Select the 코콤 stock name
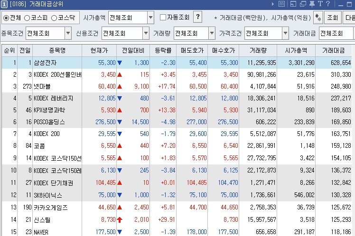This screenshot has width=355, height=236. click(x=39, y=146)
